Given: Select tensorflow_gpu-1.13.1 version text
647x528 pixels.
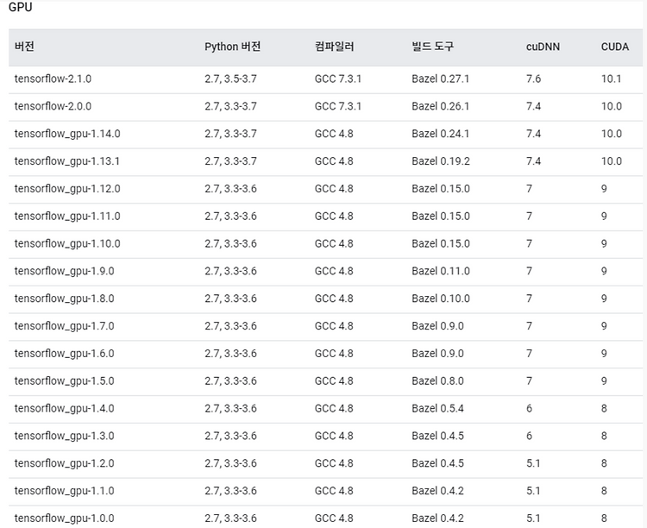Looking at the screenshot, I should tap(66, 161).
